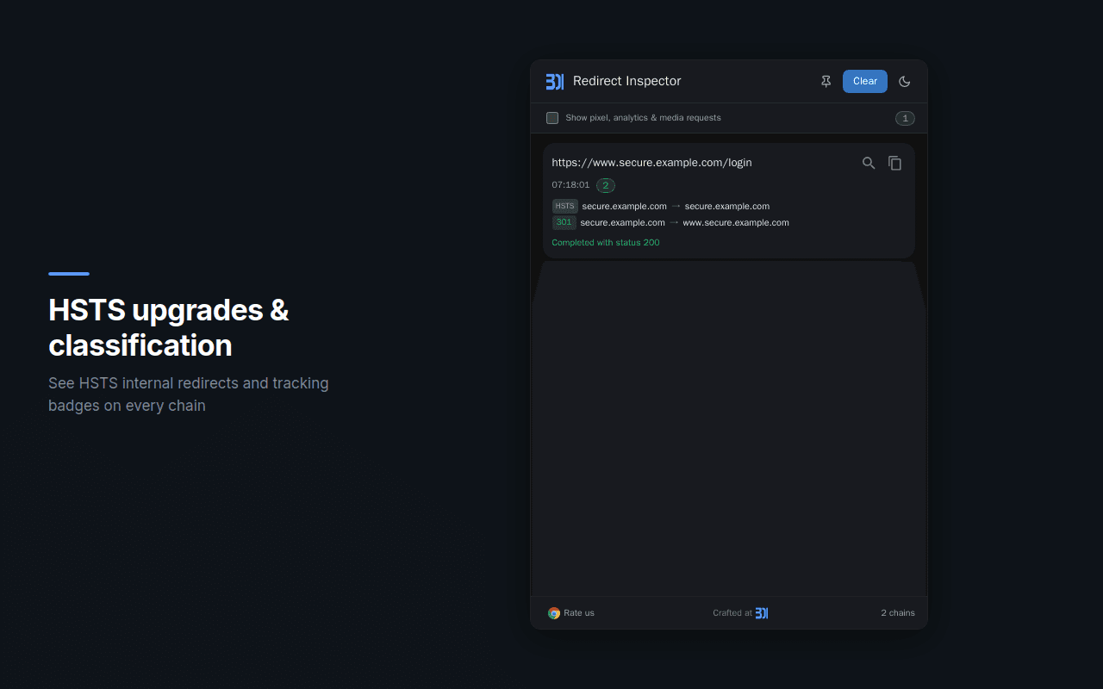Viewport: 1103px width, 689px height.
Task: Pin the Redirect Inspector popup open
Action: [826, 81]
